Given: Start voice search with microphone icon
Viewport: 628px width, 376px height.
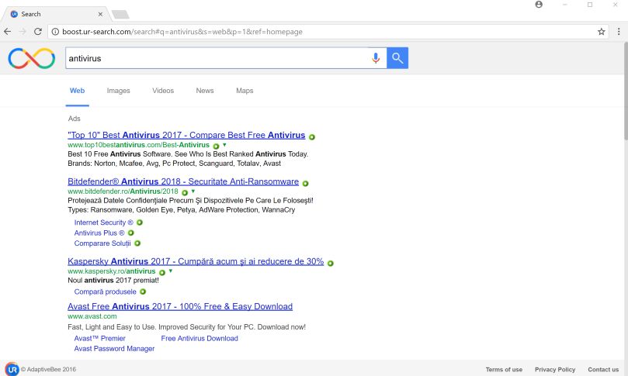Looking at the screenshot, I should point(375,58).
